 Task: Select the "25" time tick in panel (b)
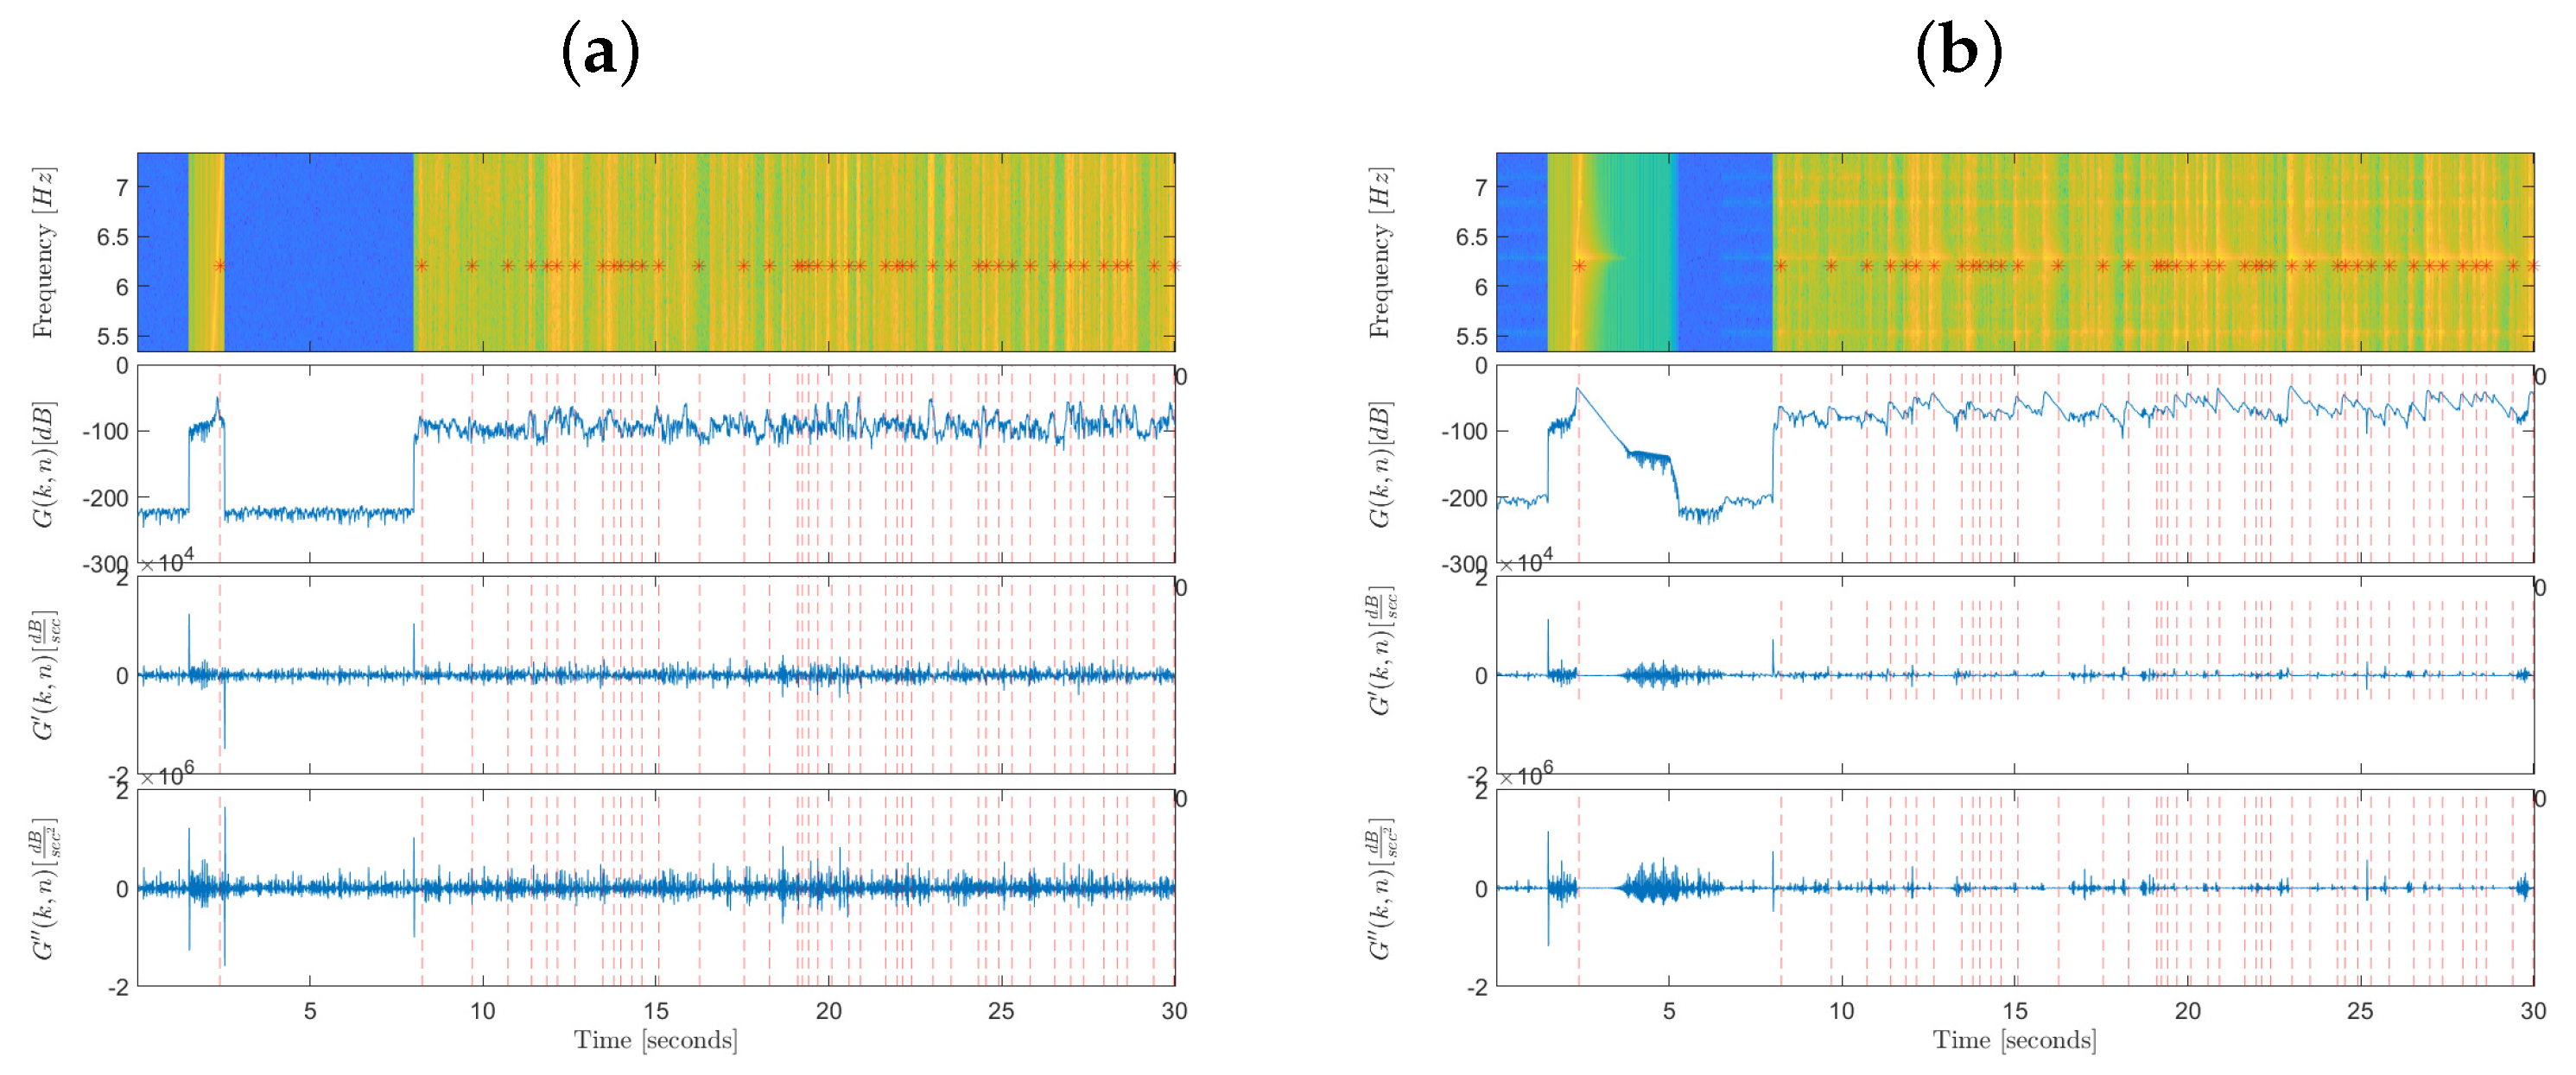(2361, 1011)
